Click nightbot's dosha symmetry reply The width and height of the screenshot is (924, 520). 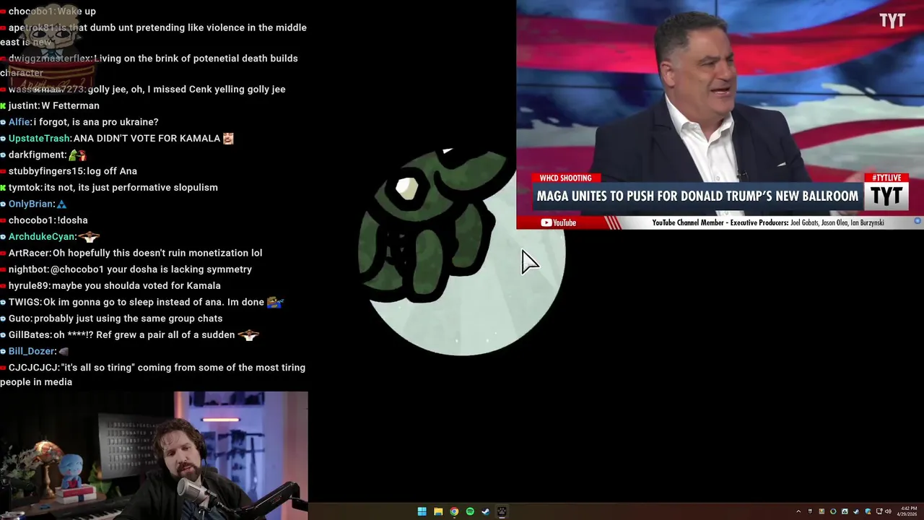click(152, 269)
